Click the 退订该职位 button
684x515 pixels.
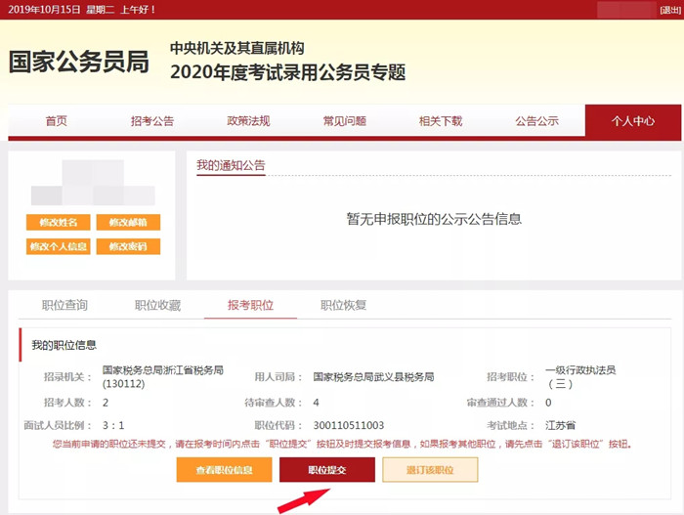430,470
